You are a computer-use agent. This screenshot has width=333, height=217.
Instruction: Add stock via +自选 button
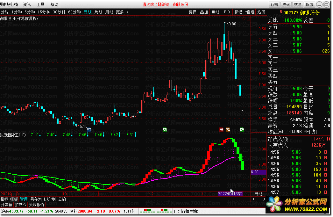[250, 12]
